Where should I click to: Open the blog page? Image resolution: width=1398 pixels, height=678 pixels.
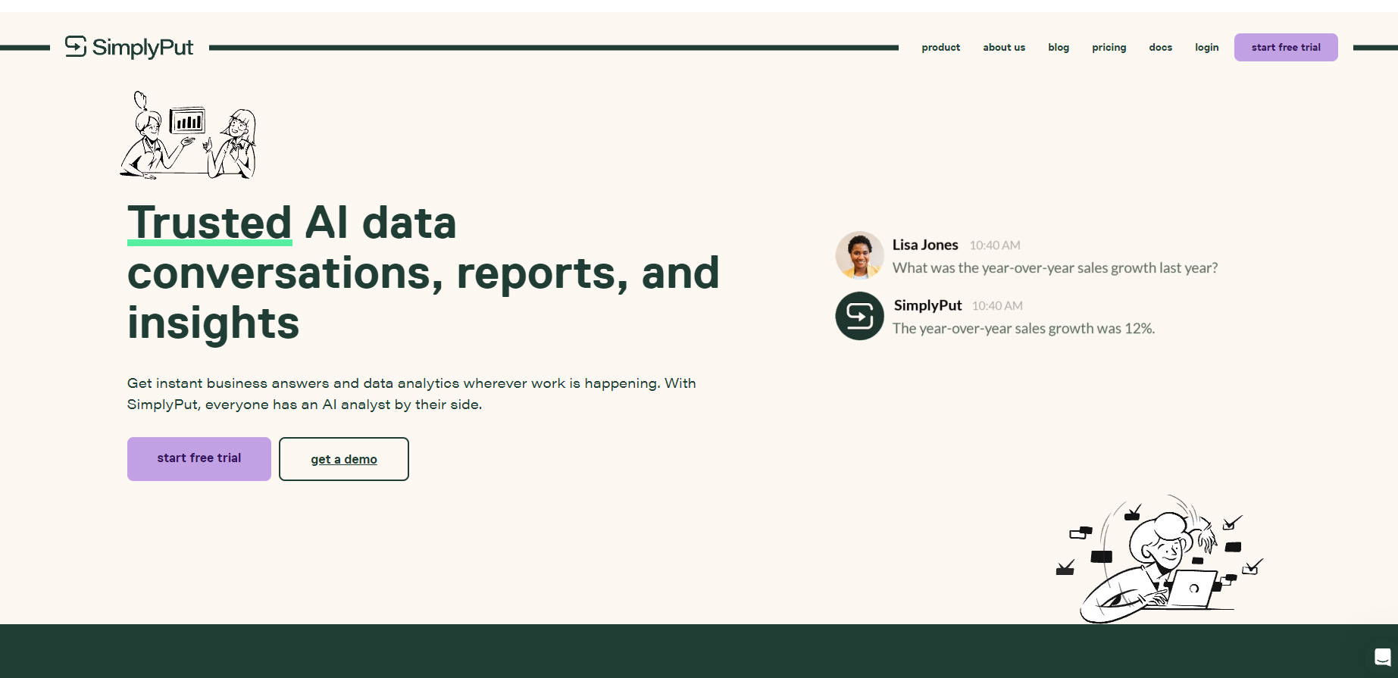point(1058,47)
